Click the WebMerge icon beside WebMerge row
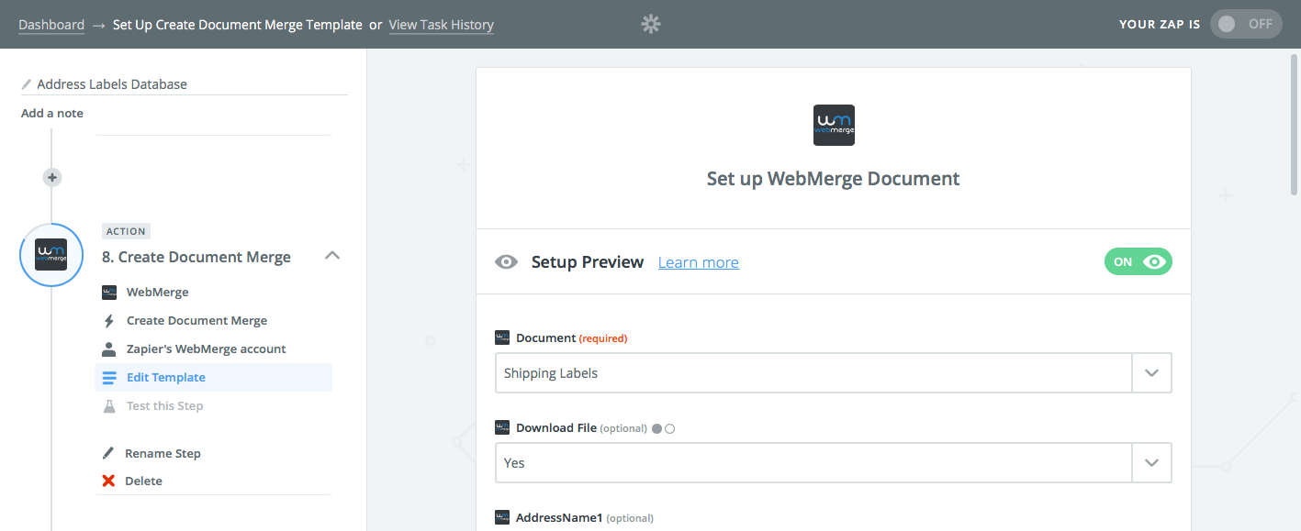 [109, 293]
